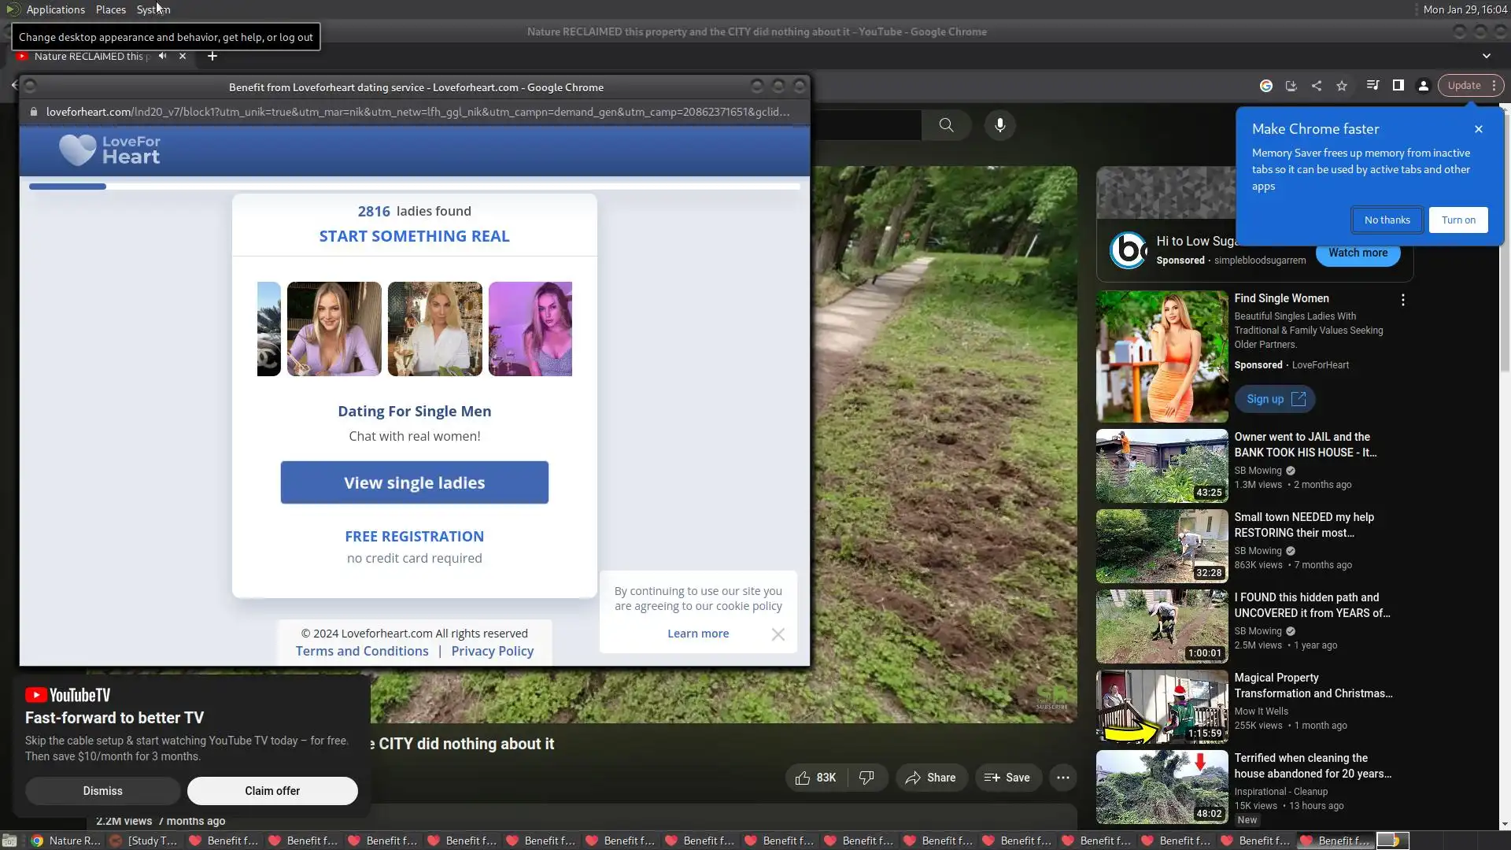Image resolution: width=1511 pixels, height=850 pixels.
Task: Open video more actions ellipsis
Action: click(1062, 778)
